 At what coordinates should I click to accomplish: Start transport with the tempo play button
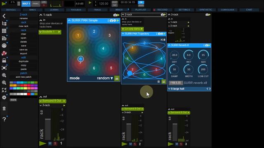tap(90, 3)
